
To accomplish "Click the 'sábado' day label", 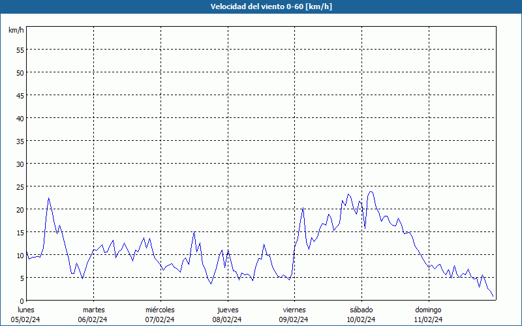I will [361, 310].
